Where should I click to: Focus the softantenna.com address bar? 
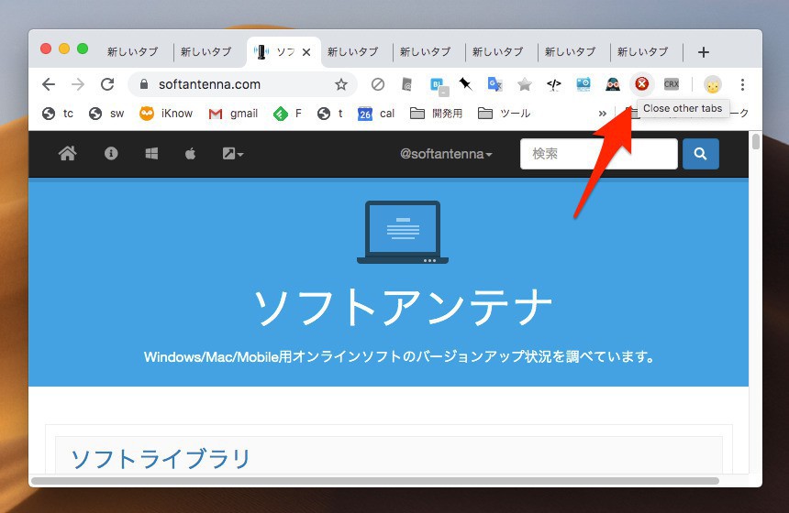(x=242, y=84)
